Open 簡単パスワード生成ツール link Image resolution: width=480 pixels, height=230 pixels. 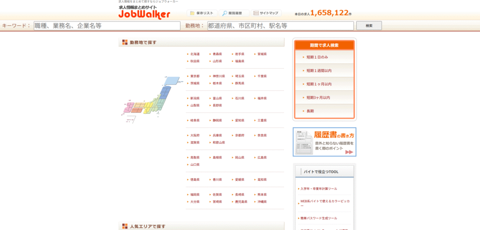coord(319,218)
